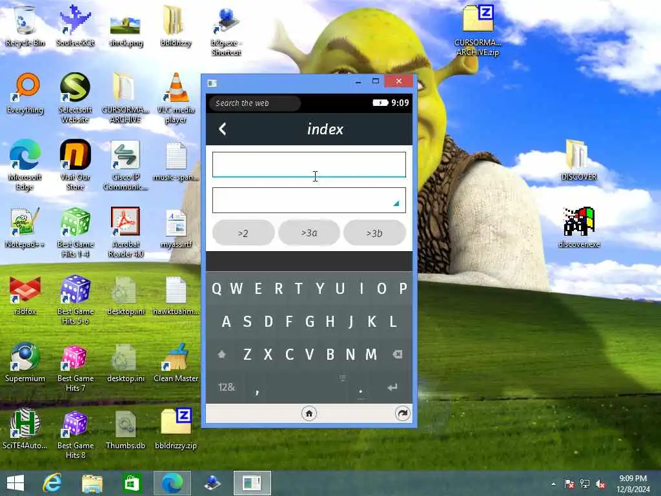Tap the M key on keyboard
Viewport: 661px width, 496px height.
[x=371, y=355]
